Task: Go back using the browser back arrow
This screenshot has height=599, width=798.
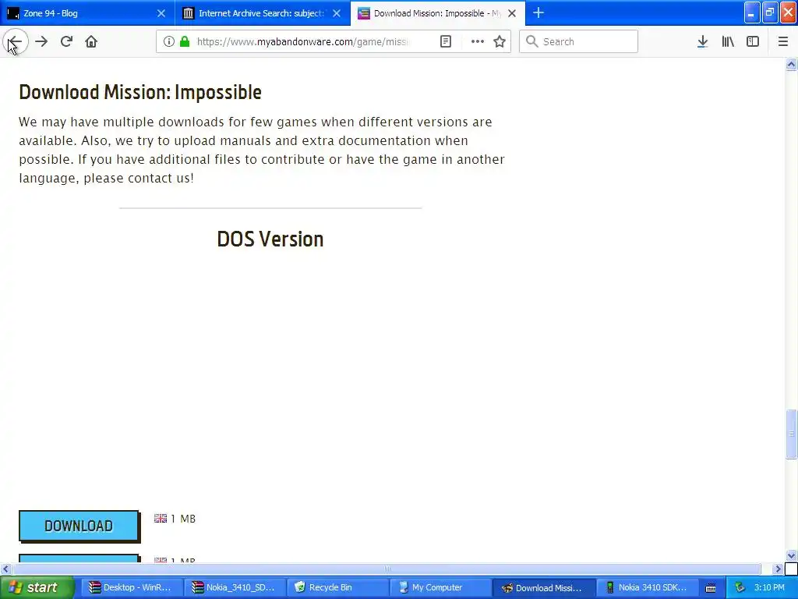Action: point(16,42)
